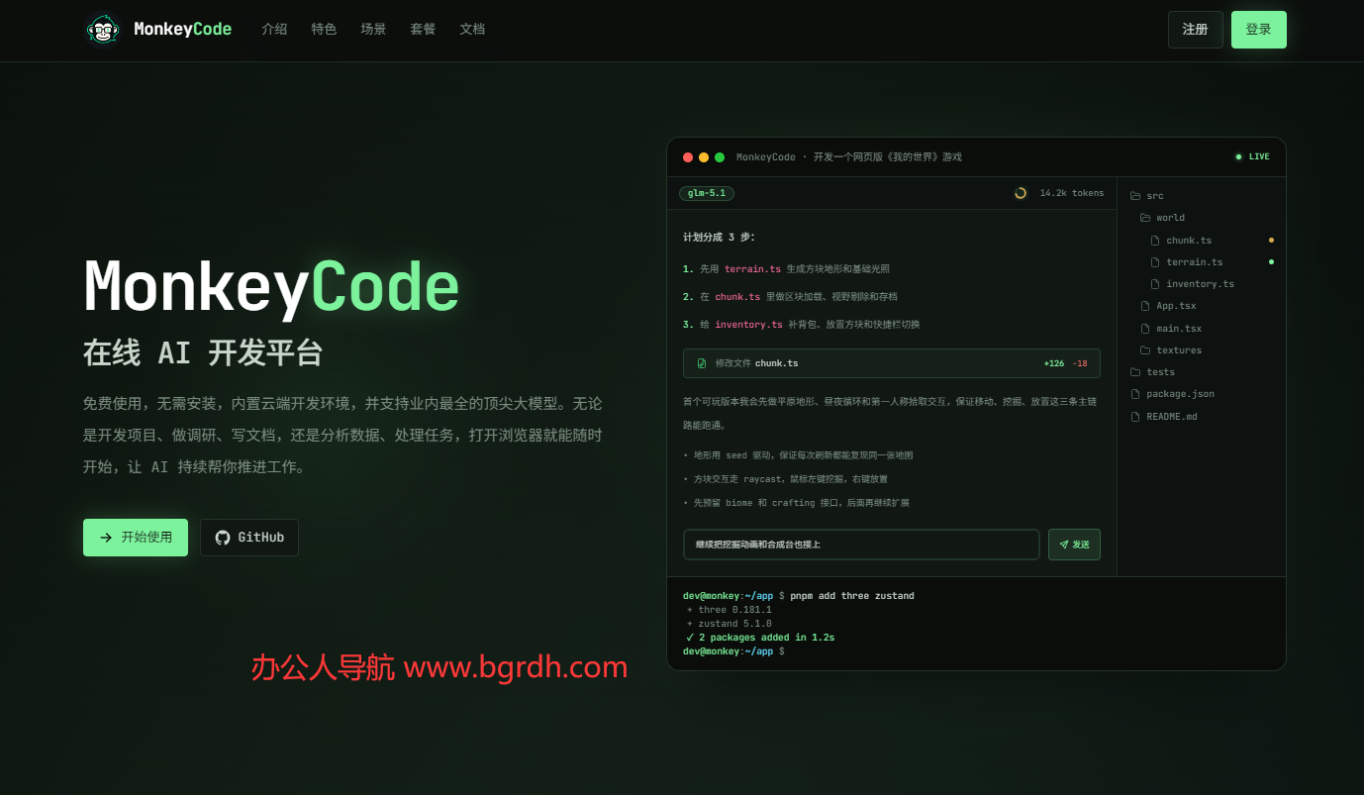Click the loading spinner beside 14.2k tokens
The image size is (1364, 795).
pos(1021,193)
